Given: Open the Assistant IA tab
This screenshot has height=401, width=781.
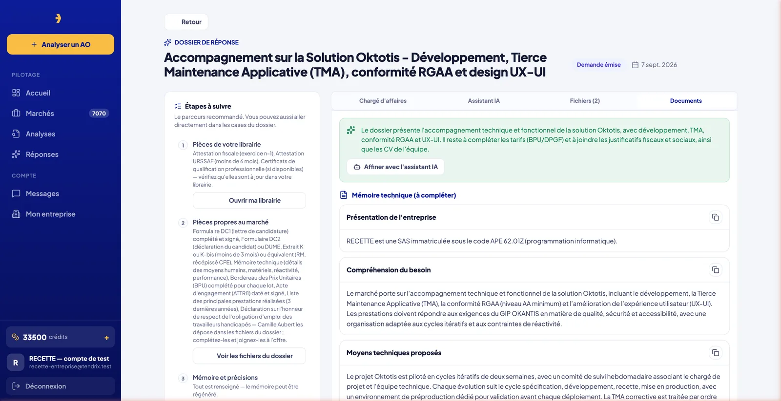Looking at the screenshot, I should pyautogui.click(x=484, y=101).
